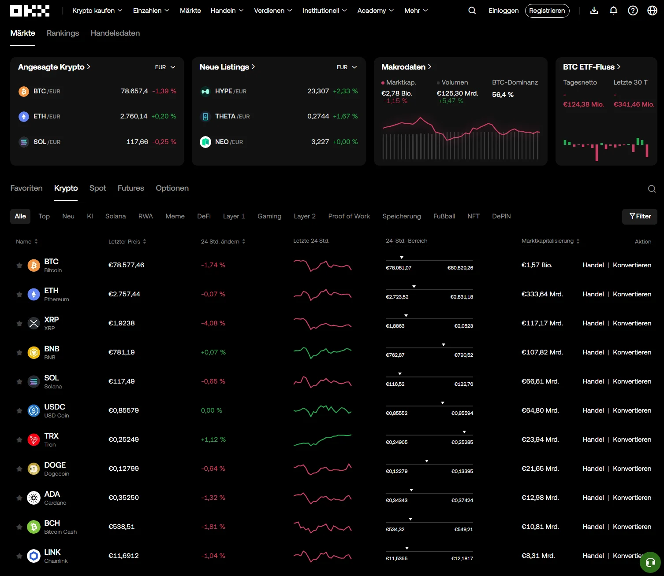Favorite USDC with its star
This screenshot has height=576, width=664.
point(19,411)
